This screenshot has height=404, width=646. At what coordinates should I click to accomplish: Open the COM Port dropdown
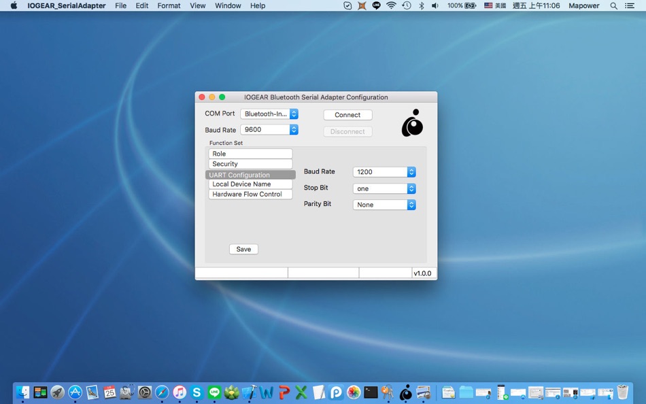269,114
